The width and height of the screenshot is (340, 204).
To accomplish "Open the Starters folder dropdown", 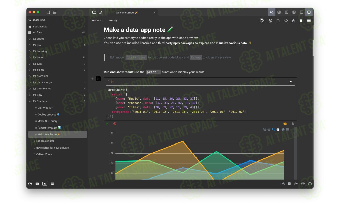I will [x=98, y=21].
